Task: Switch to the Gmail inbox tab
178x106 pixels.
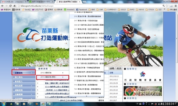Action: click(x=14, y=2)
